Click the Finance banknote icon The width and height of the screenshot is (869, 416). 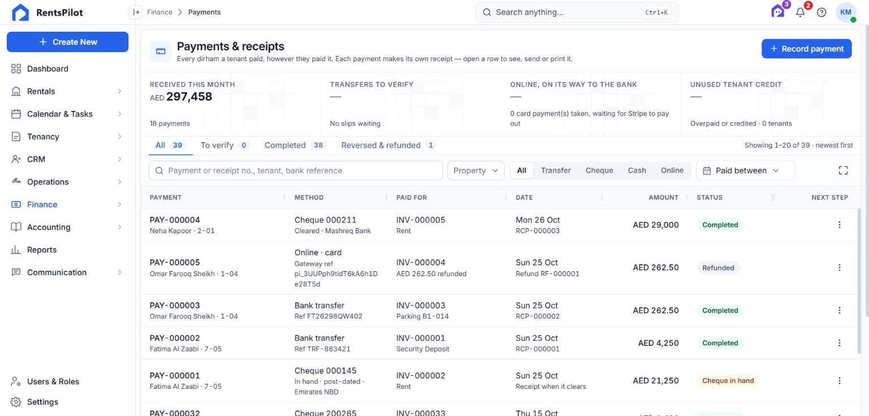point(16,204)
